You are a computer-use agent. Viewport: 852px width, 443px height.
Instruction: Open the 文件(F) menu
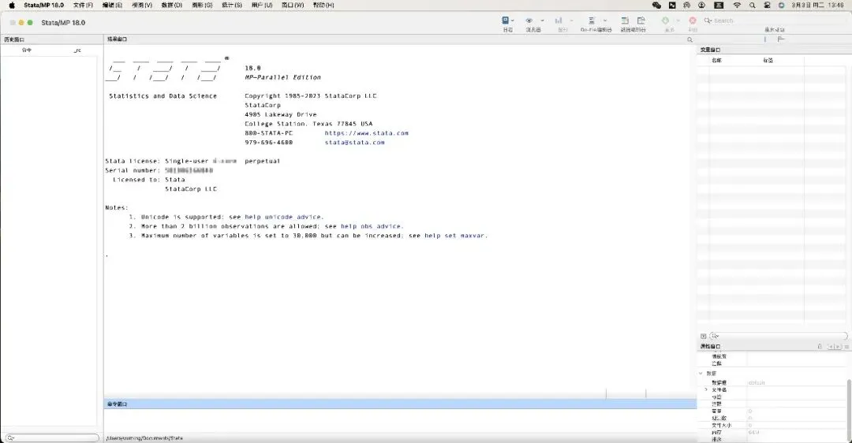click(x=83, y=5)
